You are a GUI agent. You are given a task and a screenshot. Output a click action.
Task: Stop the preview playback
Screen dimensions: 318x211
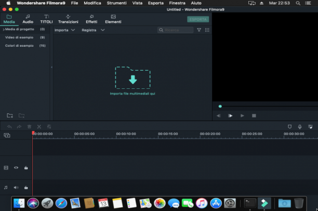point(254,116)
